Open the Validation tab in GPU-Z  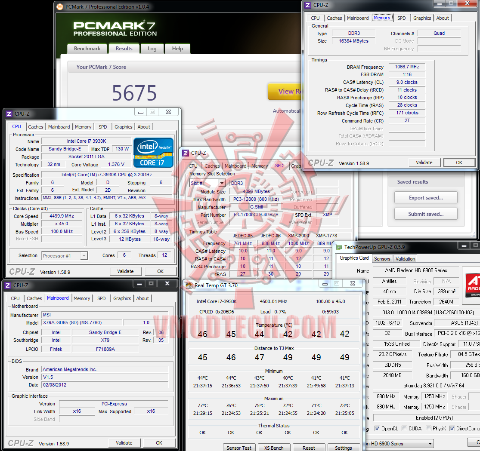point(405,259)
